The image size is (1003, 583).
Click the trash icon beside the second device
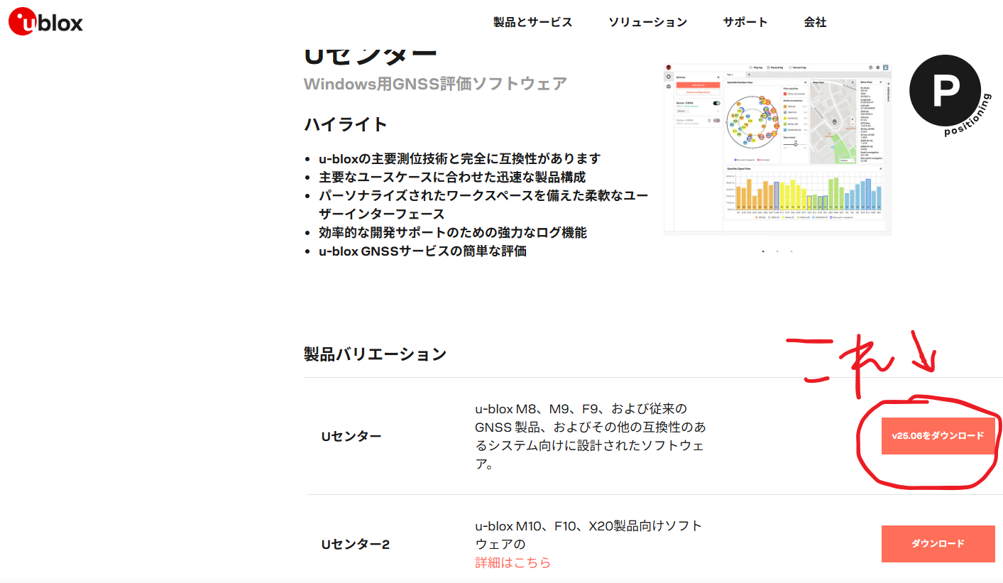(x=708, y=121)
